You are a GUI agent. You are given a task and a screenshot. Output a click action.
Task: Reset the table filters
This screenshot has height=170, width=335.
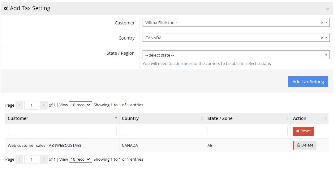303,131
